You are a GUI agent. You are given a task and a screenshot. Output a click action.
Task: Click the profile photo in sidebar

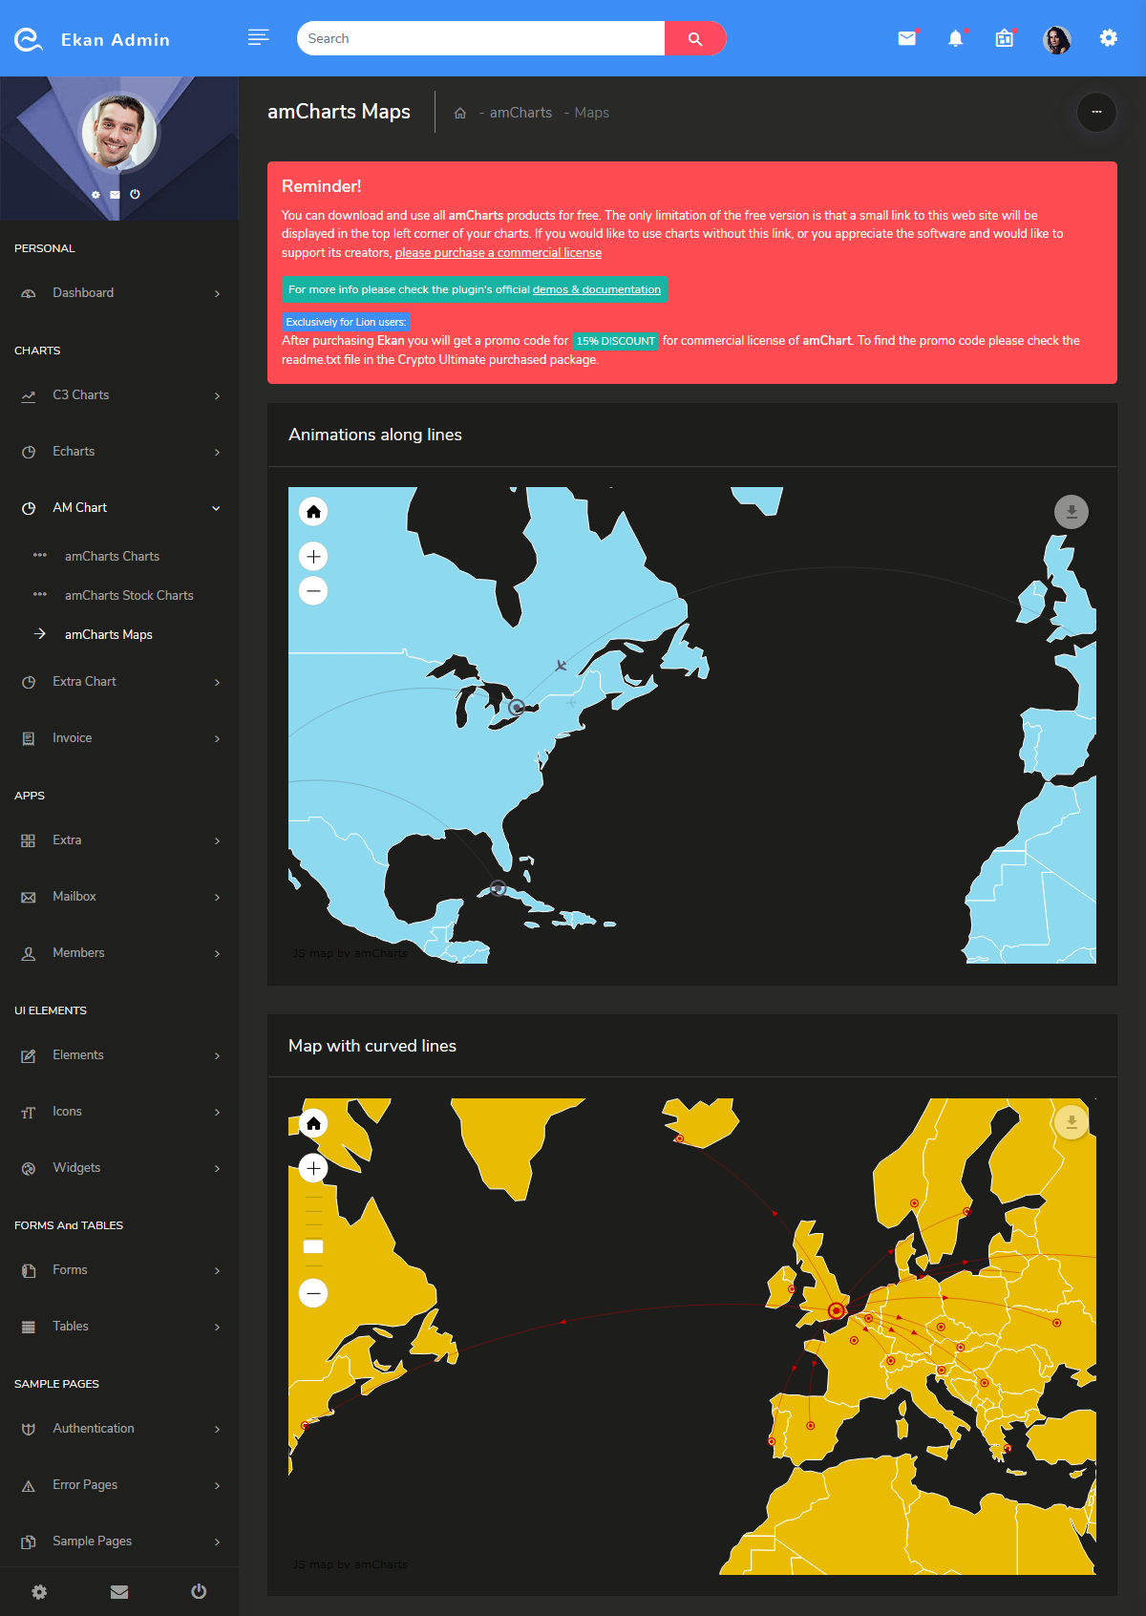[119, 132]
